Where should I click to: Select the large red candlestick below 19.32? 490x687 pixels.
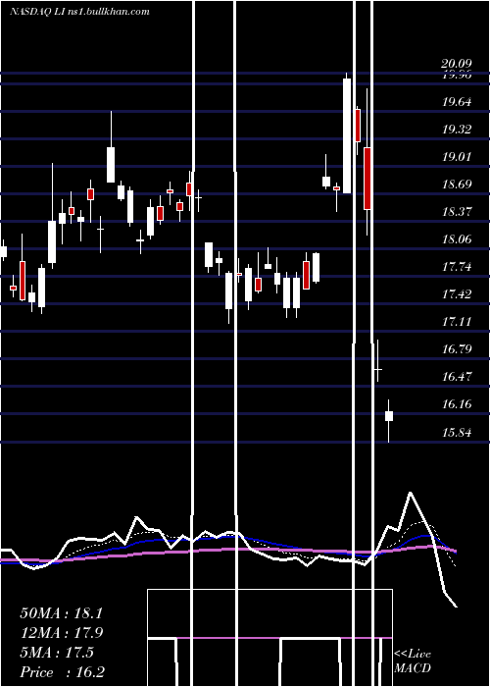coord(367,179)
